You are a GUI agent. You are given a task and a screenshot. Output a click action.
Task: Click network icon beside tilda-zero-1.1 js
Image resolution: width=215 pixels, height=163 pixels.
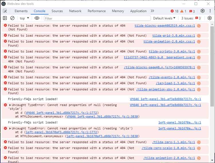tap(199, 142)
